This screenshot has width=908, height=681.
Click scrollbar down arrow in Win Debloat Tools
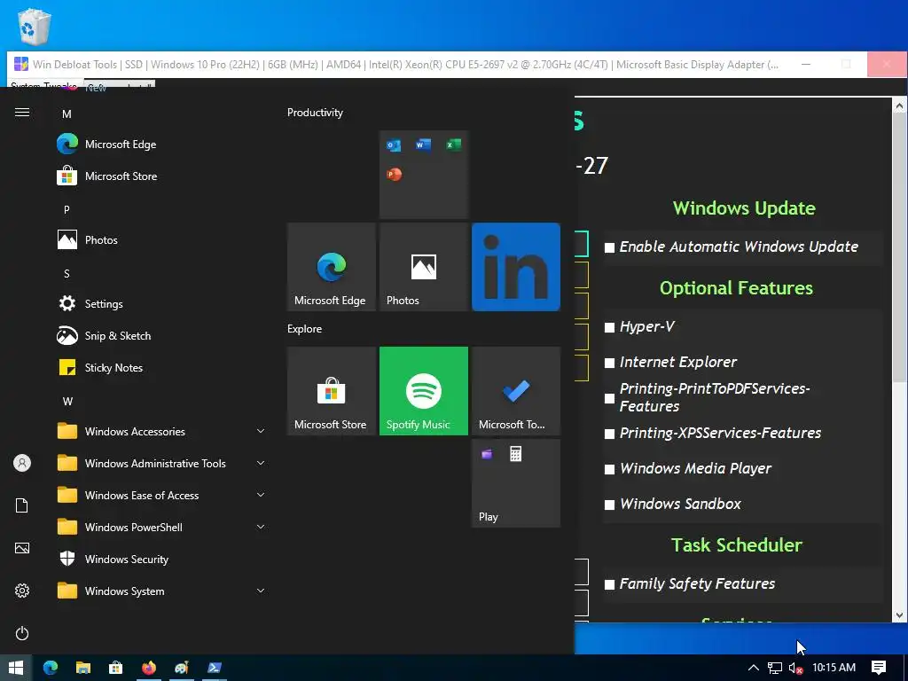[x=899, y=615]
